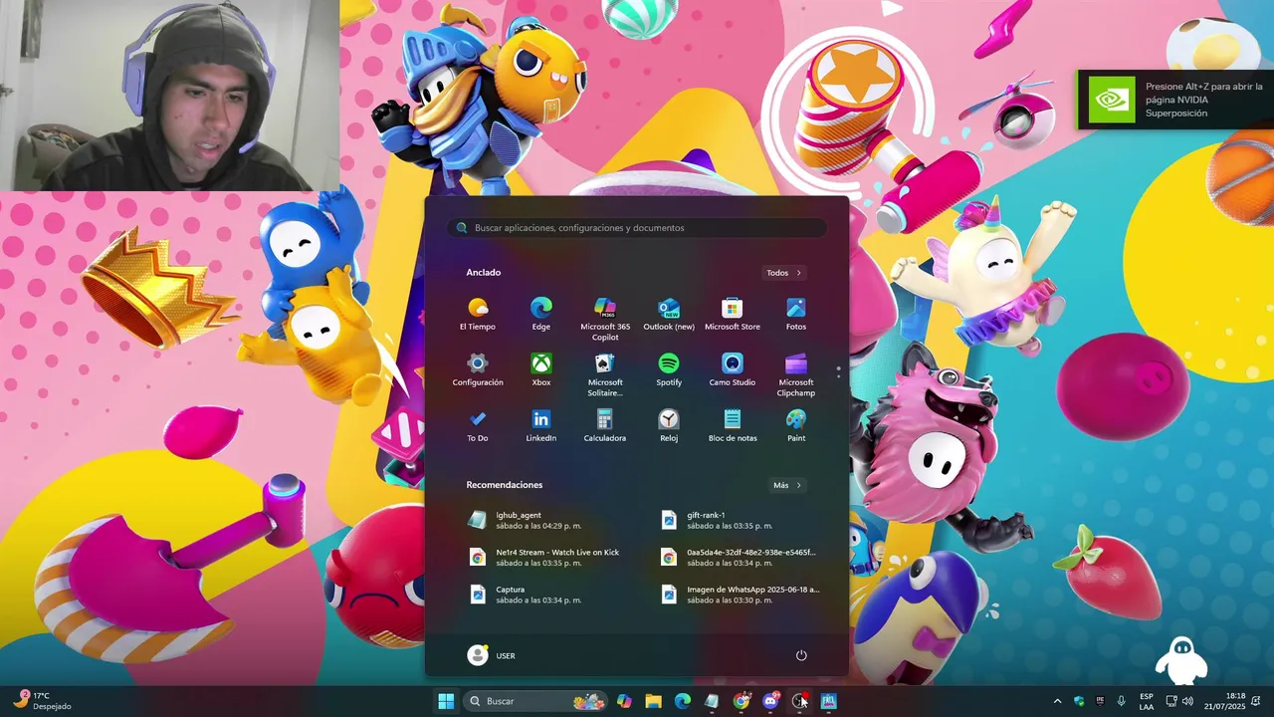Launch the LinkedIn app

pos(540,426)
